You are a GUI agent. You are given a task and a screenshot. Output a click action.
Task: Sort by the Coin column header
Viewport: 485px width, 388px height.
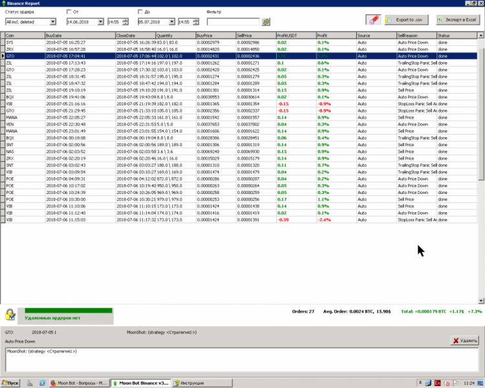click(x=25, y=36)
